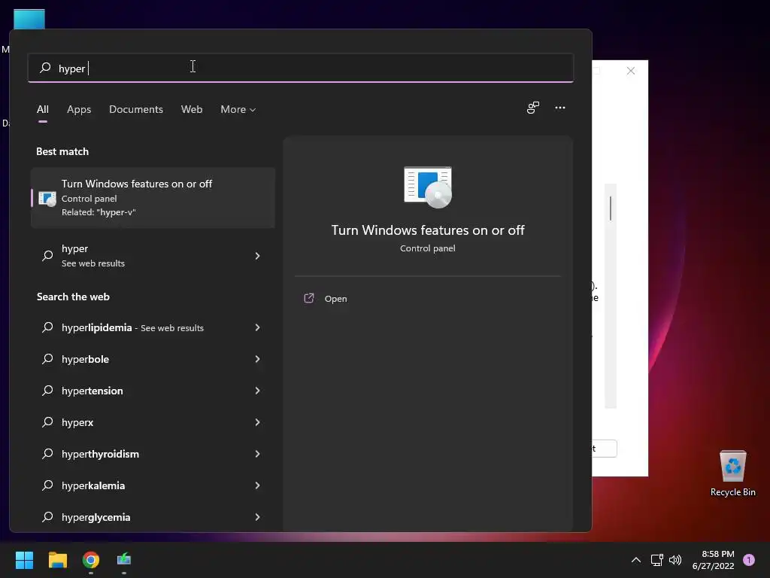Switch to the Apps filter tab
Viewport: 770px width, 578px height.
[79, 109]
